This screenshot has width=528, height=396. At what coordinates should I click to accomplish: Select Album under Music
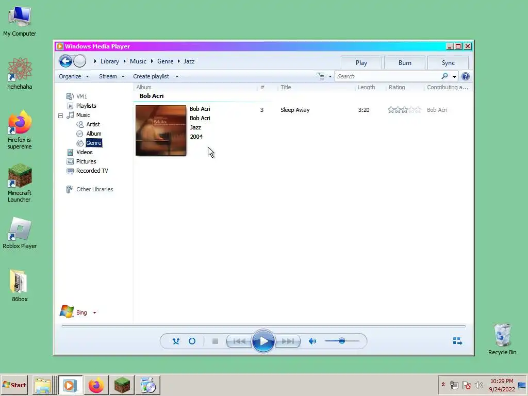click(x=94, y=134)
